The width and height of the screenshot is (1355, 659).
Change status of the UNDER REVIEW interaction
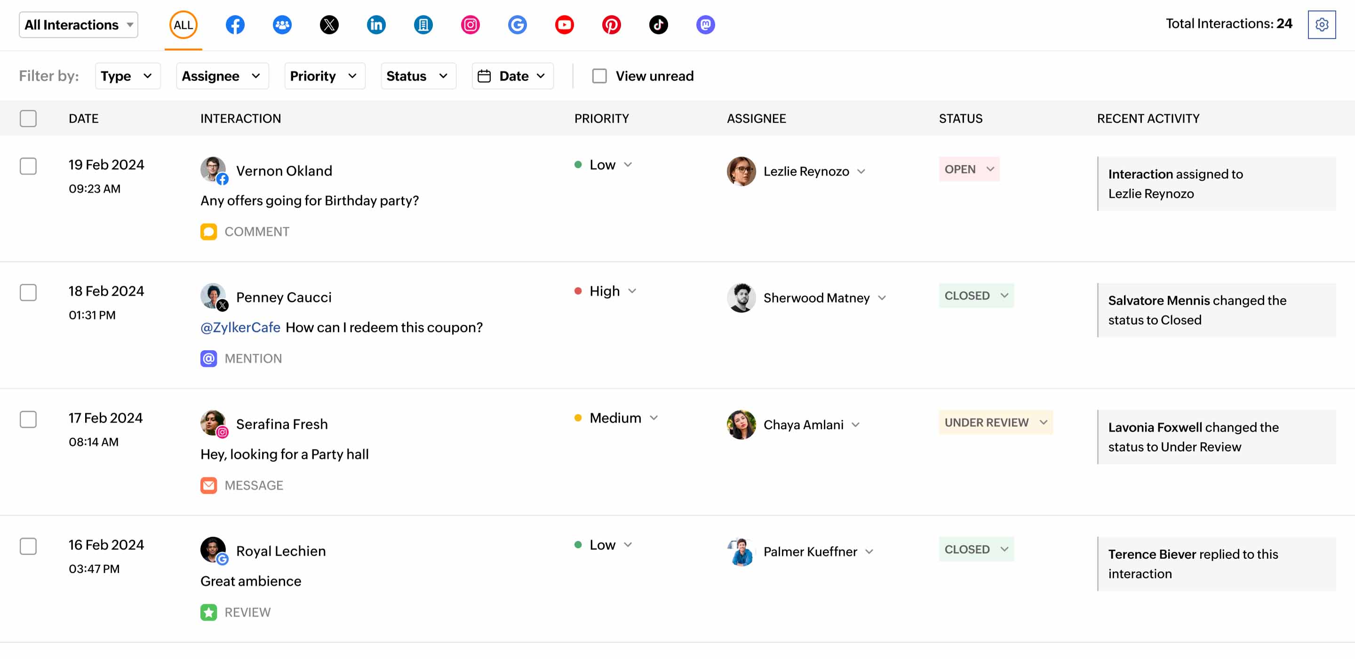pyautogui.click(x=995, y=423)
